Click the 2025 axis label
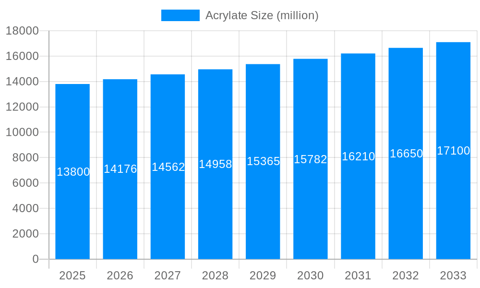This screenshot has width=480, height=288. 72,276
